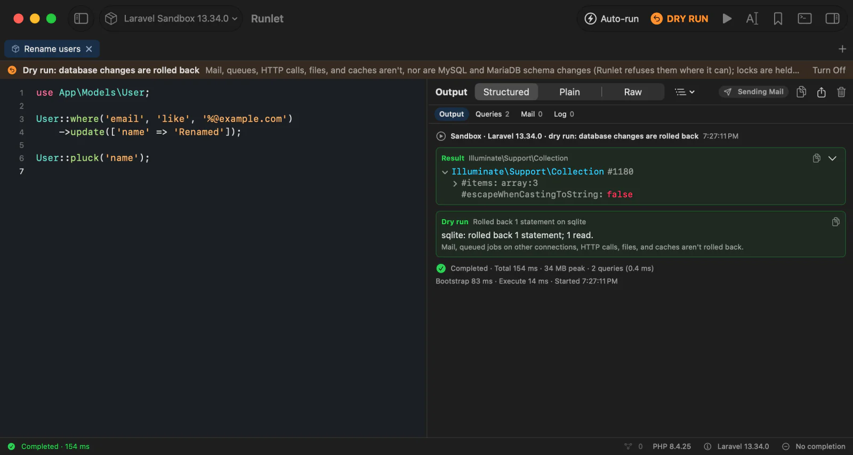The height and width of the screenshot is (455, 853).
Task: Click PHP 8.4.25 in status bar
Action: pos(672,446)
